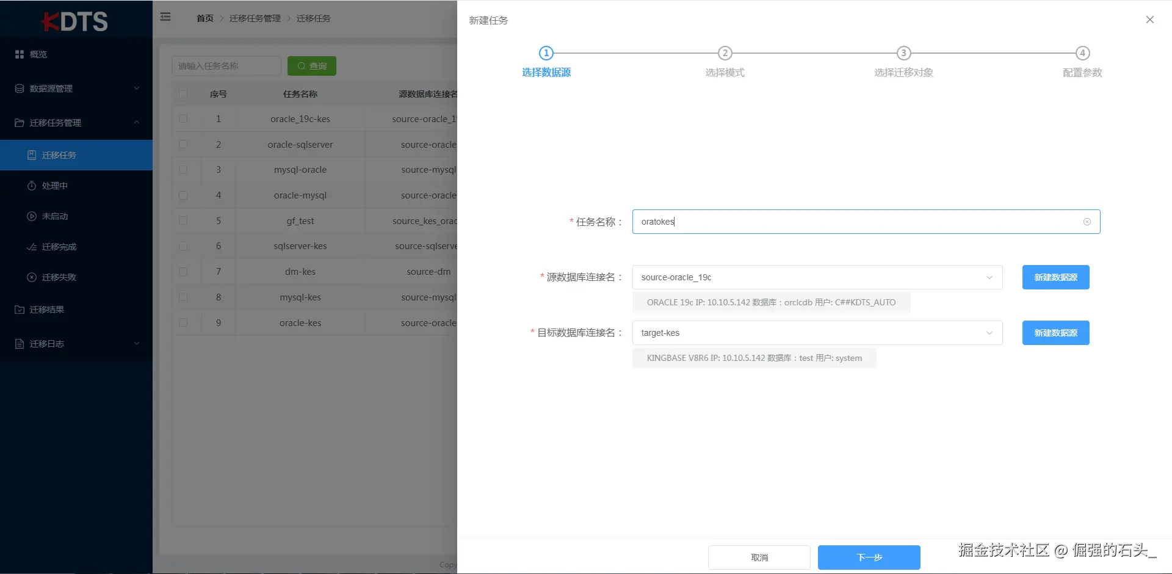Viewport: 1172px width, 574px height.
Task: Click the 任务名称 column header
Action: pyautogui.click(x=300, y=94)
